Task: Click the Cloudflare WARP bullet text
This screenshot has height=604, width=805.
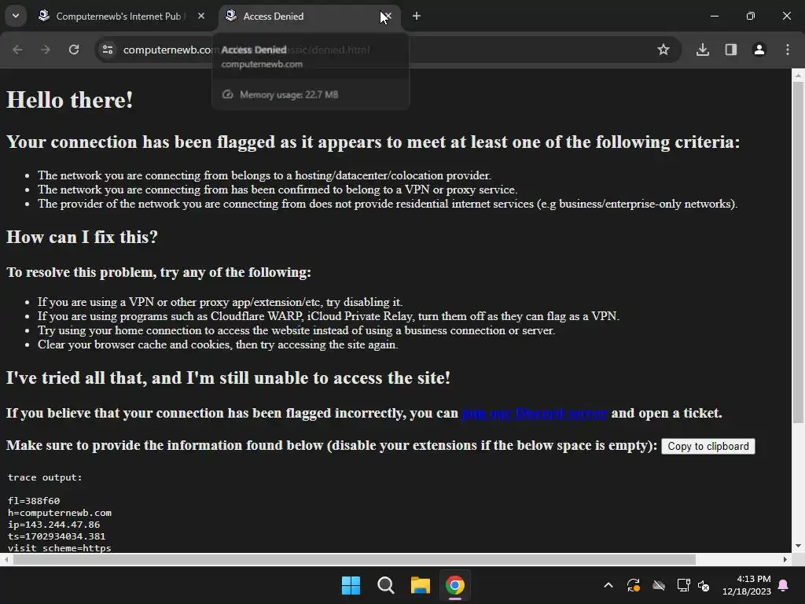Action: click(329, 316)
